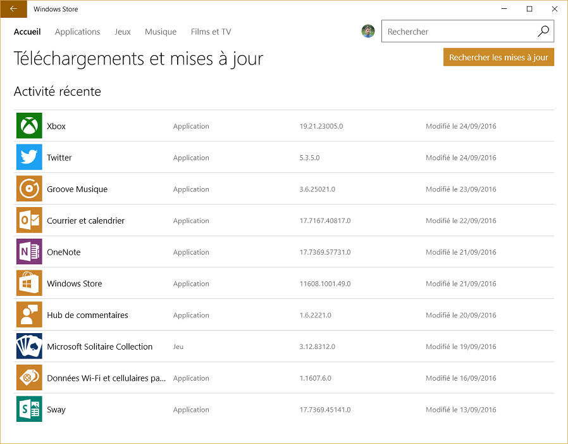Switch to the Applications tab

pyautogui.click(x=78, y=32)
